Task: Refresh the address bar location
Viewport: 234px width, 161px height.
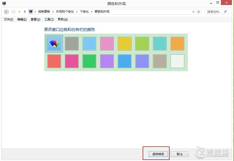Action: pos(199,12)
